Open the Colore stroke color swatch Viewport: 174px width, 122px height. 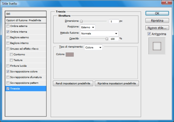(70, 54)
